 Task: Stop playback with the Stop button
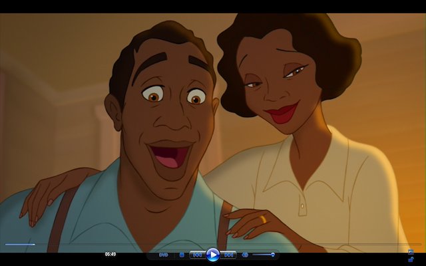pos(182,255)
